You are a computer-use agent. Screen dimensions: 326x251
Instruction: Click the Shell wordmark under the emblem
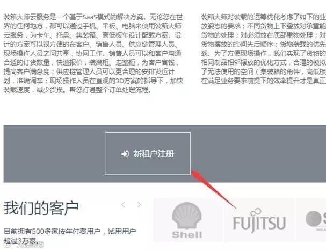tap(187, 235)
